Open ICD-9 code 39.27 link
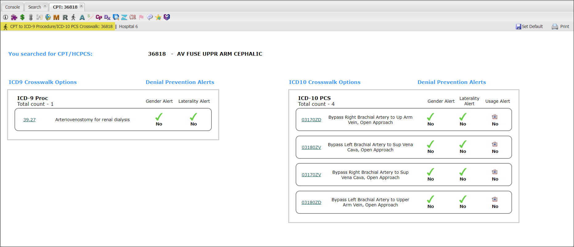This screenshot has width=574, height=247. pyautogui.click(x=29, y=120)
